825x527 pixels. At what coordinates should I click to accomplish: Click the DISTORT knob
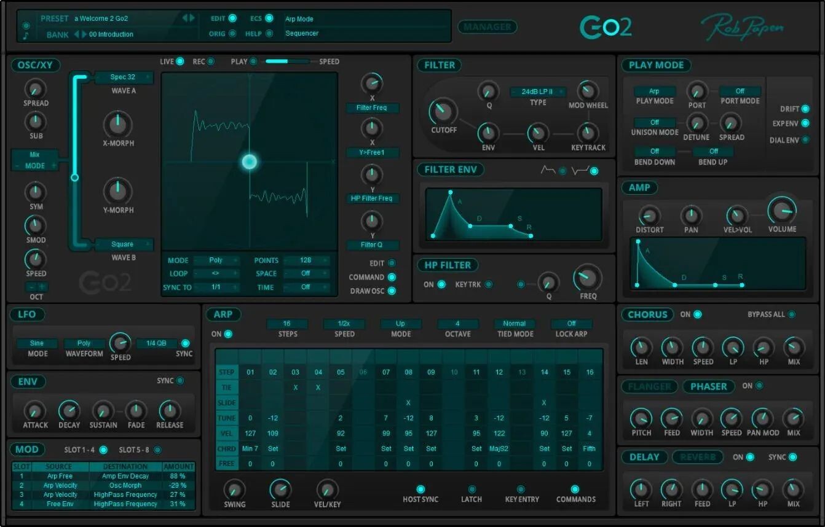(x=649, y=216)
